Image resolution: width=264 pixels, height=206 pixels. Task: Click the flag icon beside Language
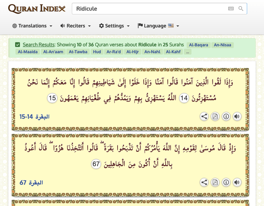click(x=140, y=26)
